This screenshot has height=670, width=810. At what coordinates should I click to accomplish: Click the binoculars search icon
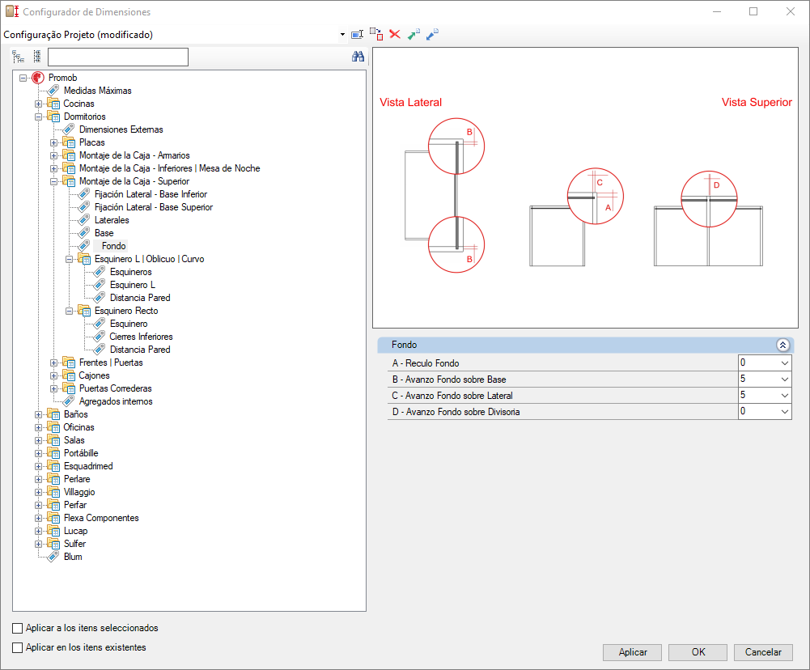[x=358, y=57]
